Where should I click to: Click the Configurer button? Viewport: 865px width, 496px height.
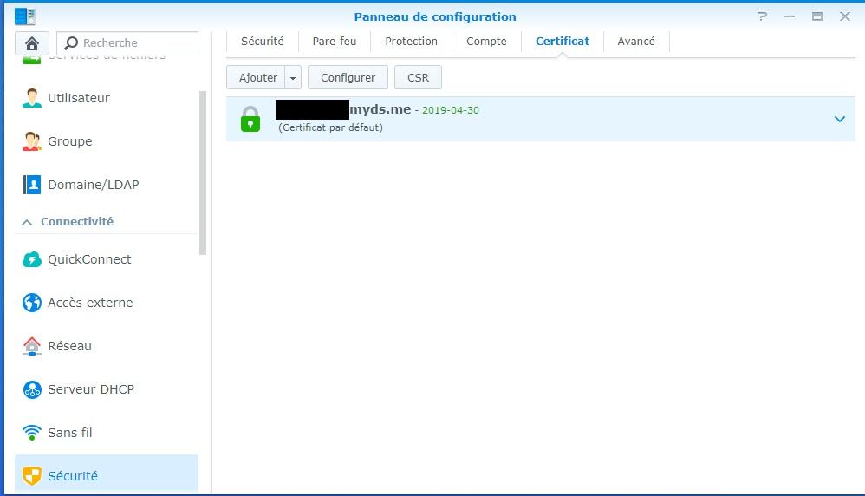click(x=348, y=78)
